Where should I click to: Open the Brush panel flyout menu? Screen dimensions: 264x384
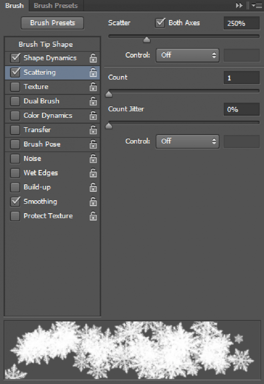pyautogui.click(x=256, y=5)
